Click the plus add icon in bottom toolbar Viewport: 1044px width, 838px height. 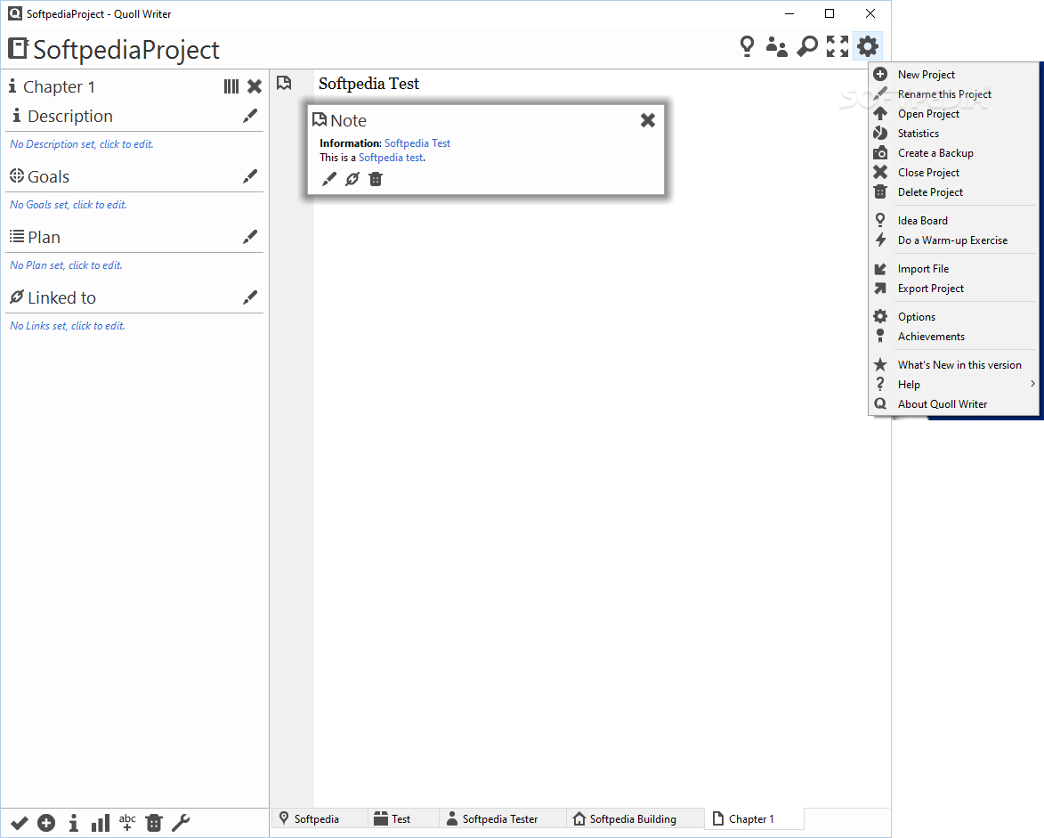[x=46, y=824]
